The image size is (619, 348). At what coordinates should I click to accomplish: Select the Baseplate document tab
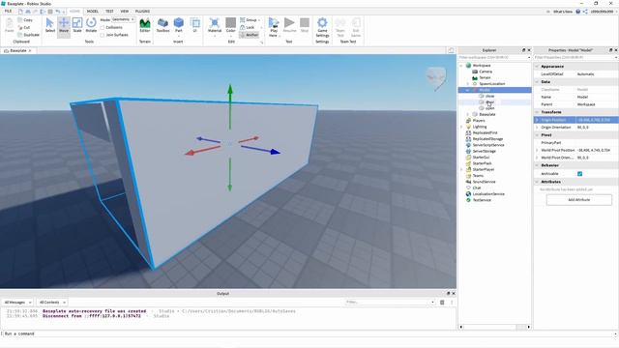point(18,51)
